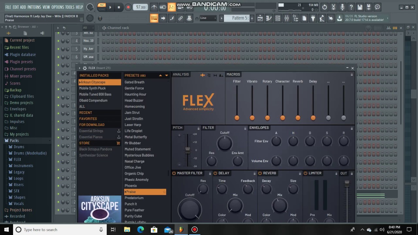Toggle the Pitch section lock
The width and height of the screenshot is (418, 235).
198,128
